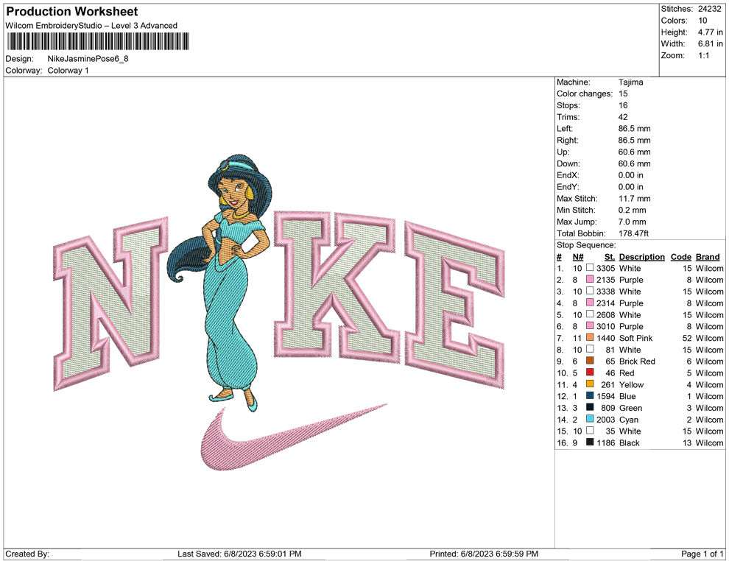Select the Brick Red color swatch
Viewport: 729px width, 561px height.
[590, 361]
